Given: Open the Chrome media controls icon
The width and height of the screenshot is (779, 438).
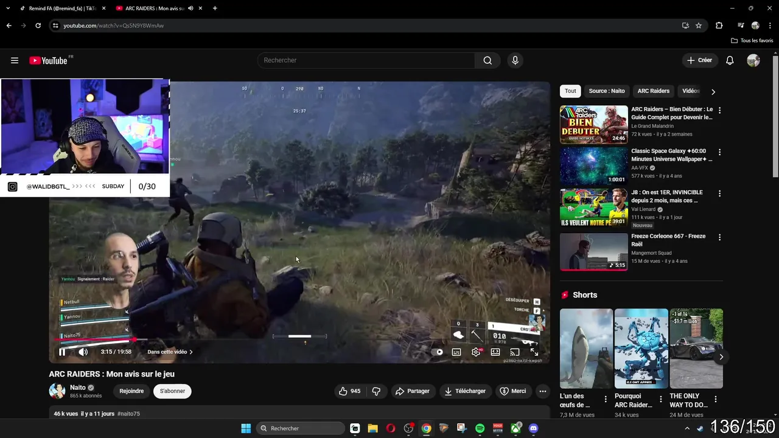Looking at the screenshot, I should click(x=741, y=26).
